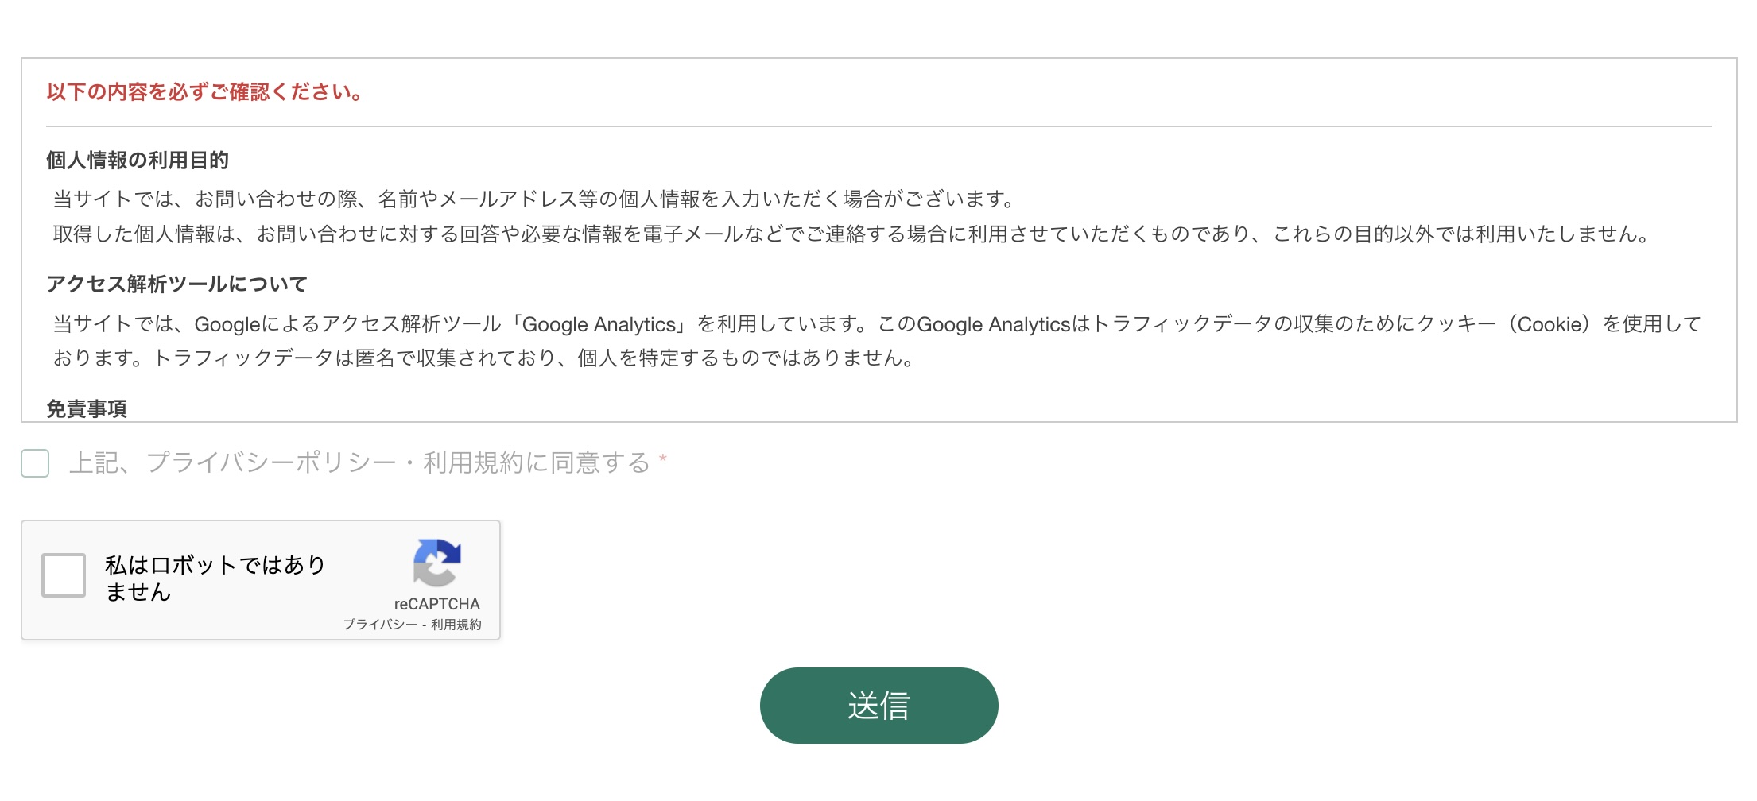
Task: Open the reCAPTCHA 利用規約 link
Action: click(456, 625)
